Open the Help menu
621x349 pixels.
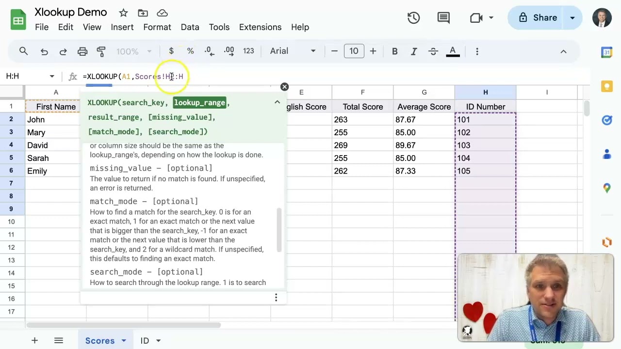click(300, 27)
